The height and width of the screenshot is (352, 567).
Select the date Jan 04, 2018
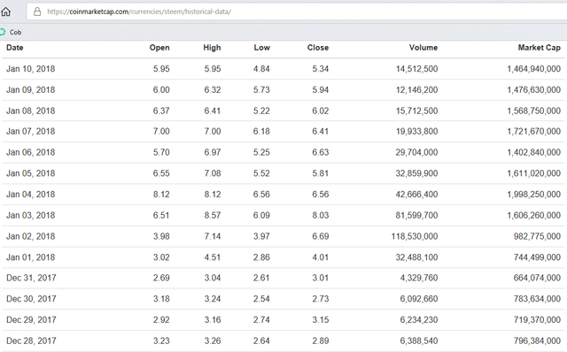[x=31, y=195]
